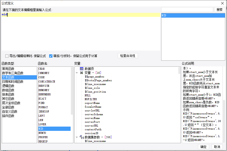Click the 数据集参数 node icon
227x151 pixels.
point(82,137)
